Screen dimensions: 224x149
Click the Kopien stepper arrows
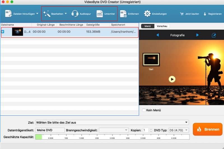point(151,130)
